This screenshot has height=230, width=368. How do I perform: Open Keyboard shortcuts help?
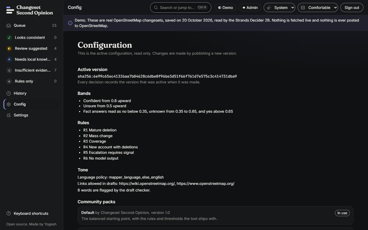tap(31, 213)
